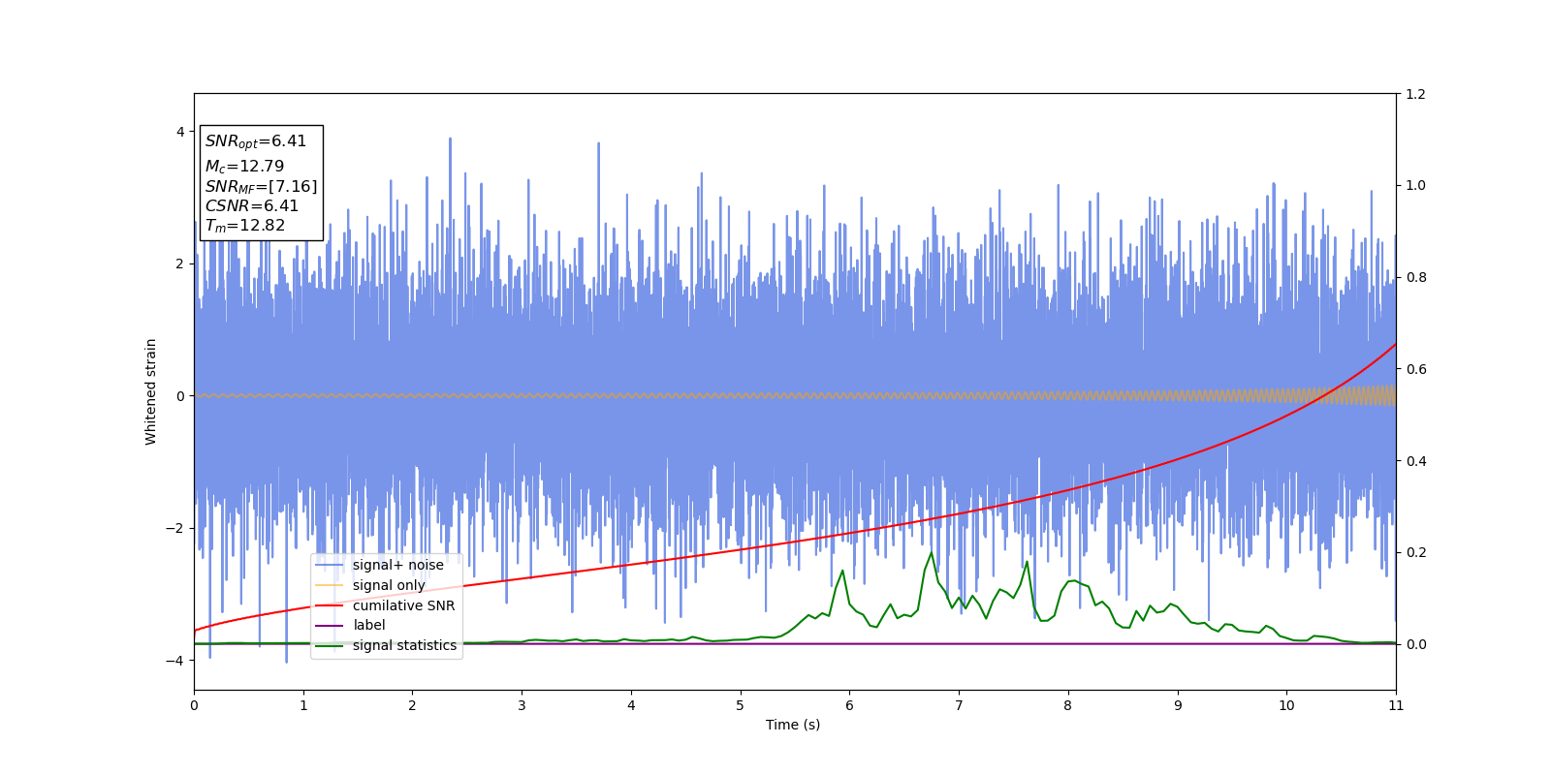Click the 'Time (s)' x-axis label
The width and height of the screenshot is (1551, 775).
tap(793, 725)
